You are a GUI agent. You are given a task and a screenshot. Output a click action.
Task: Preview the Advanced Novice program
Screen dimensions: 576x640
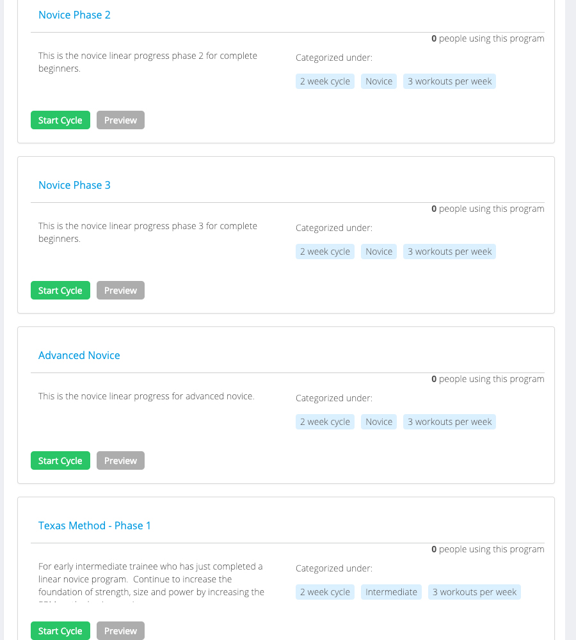120,461
